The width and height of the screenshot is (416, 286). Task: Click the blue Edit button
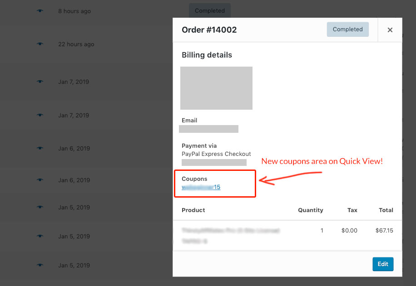pyautogui.click(x=383, y=264)
